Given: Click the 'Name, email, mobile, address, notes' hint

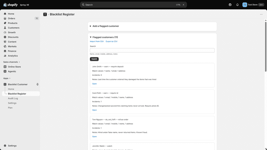Looking at the screenshot, I should pyautogui.click(x=104, y=54).
